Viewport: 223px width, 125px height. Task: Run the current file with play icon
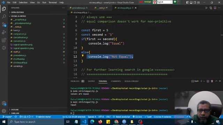pyautogui.click(x=206, y=8)
